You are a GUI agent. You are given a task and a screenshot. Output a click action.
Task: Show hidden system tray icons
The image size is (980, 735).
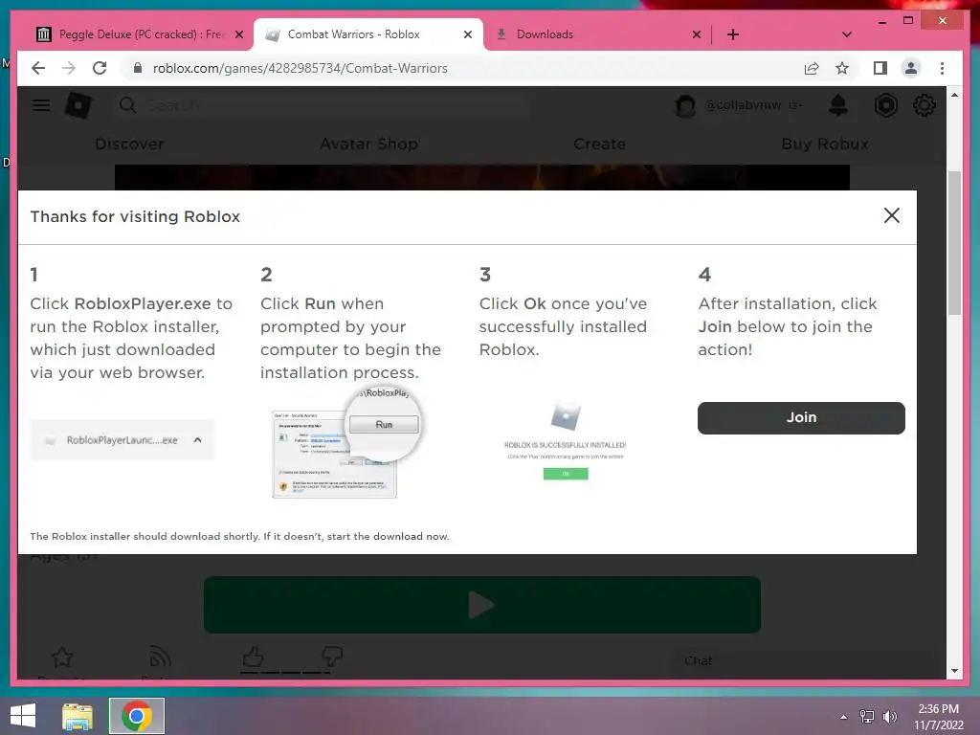(x=843, y=717)
